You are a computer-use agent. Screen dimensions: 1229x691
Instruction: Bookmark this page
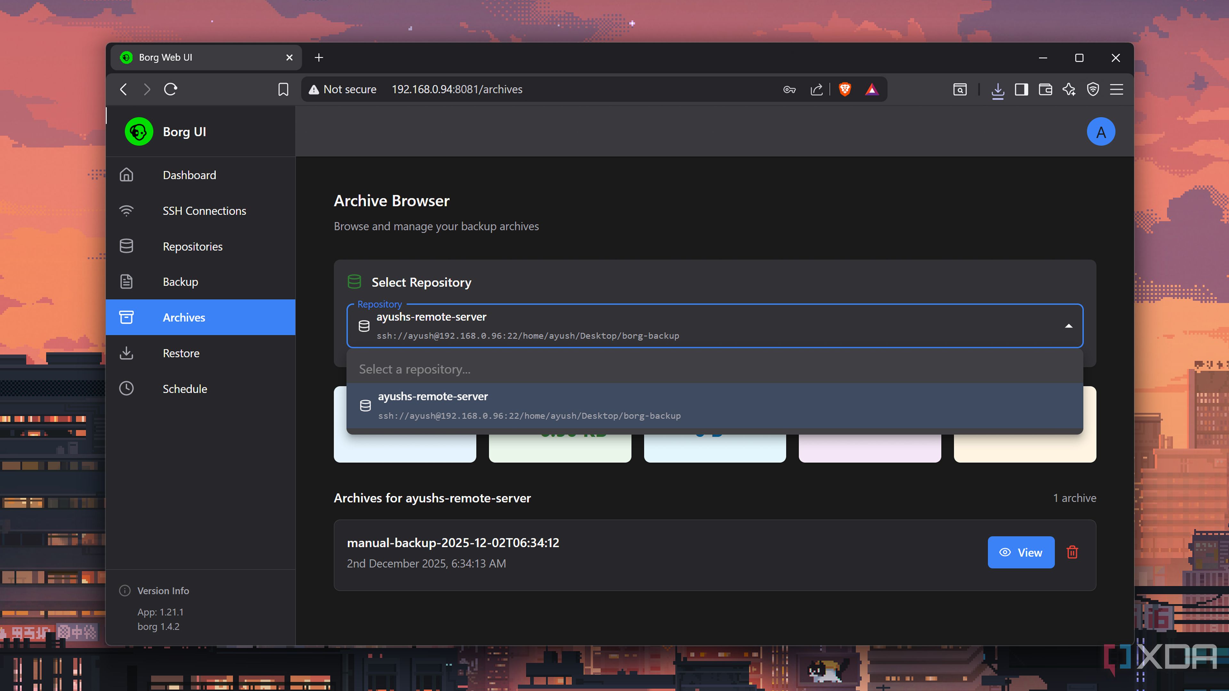(x=283, y=89)
